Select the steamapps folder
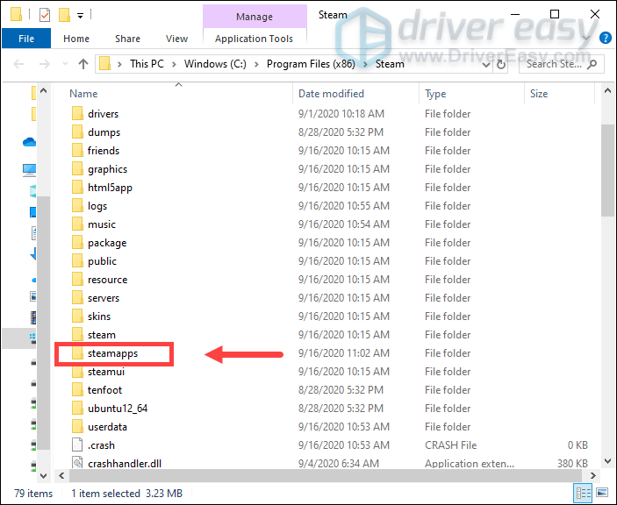Image resolution: width=617 pixels, height=505 pixels. click(112, 353)
